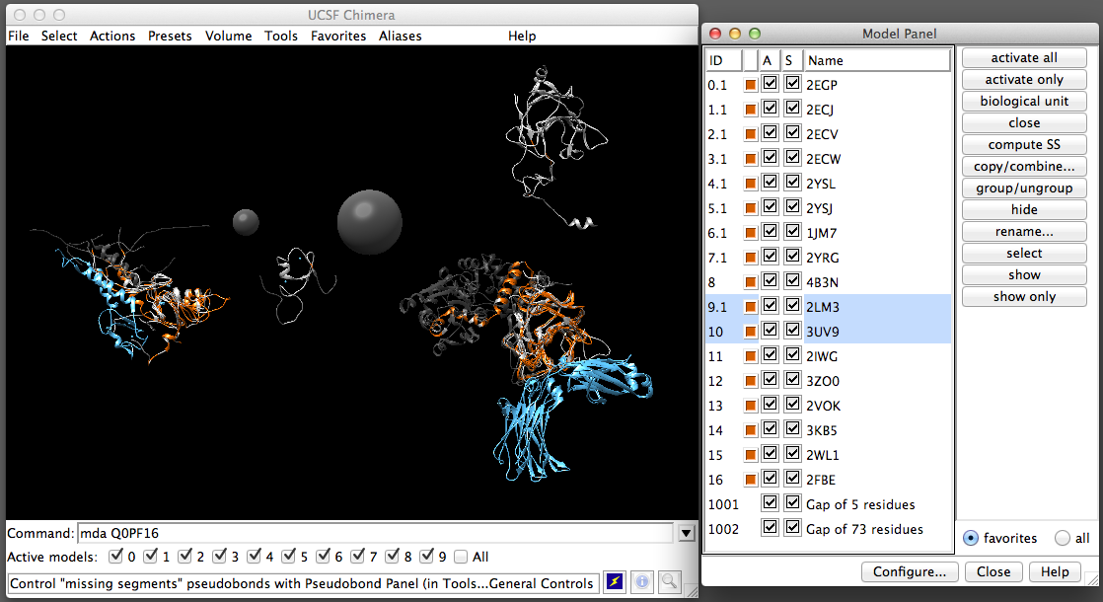Screen dimensions: 1103x602
Task: Uncheck Shown checkbox for 3UV9
Action: [792, 332]
